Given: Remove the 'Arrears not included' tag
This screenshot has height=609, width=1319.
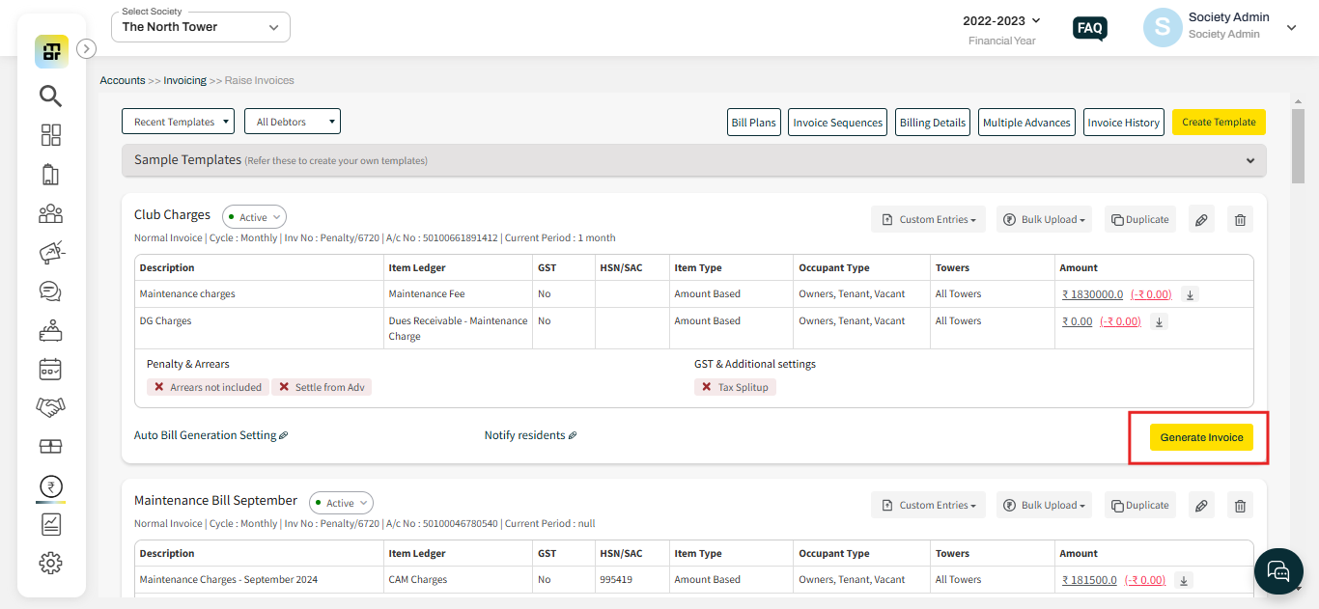Looking at the screenshot, I should click(x=159, y=387).
